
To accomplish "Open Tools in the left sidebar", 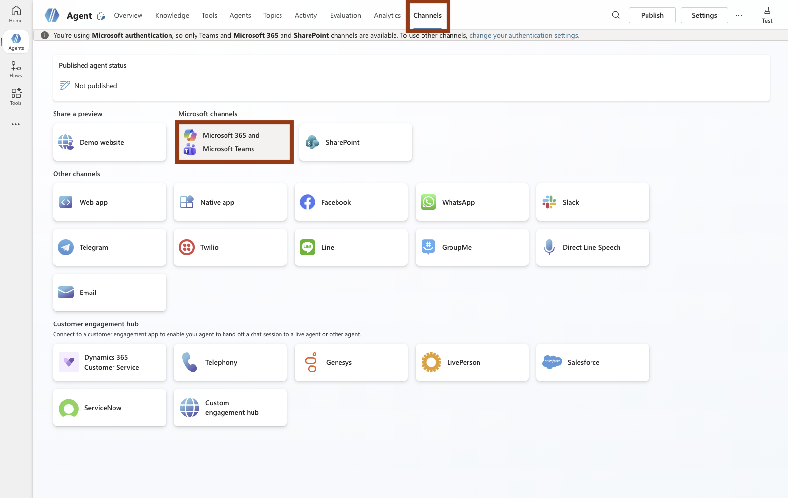I will [x=16, y=97].
